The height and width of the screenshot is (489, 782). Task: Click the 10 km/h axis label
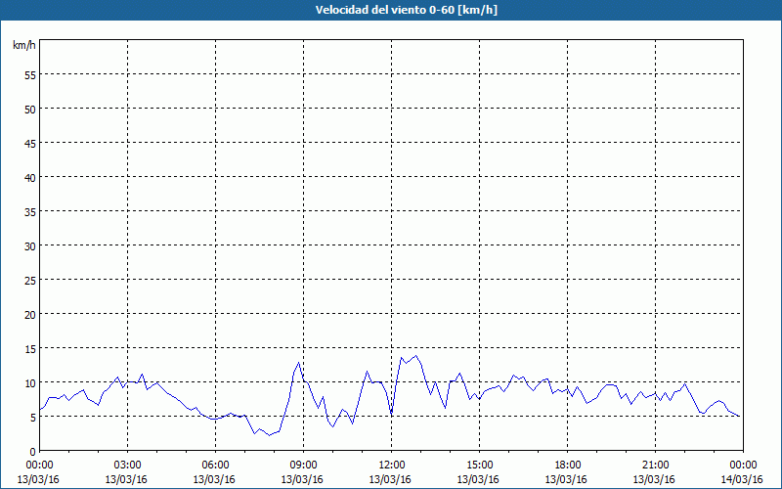pyautogui.click(x=29, y=382)
